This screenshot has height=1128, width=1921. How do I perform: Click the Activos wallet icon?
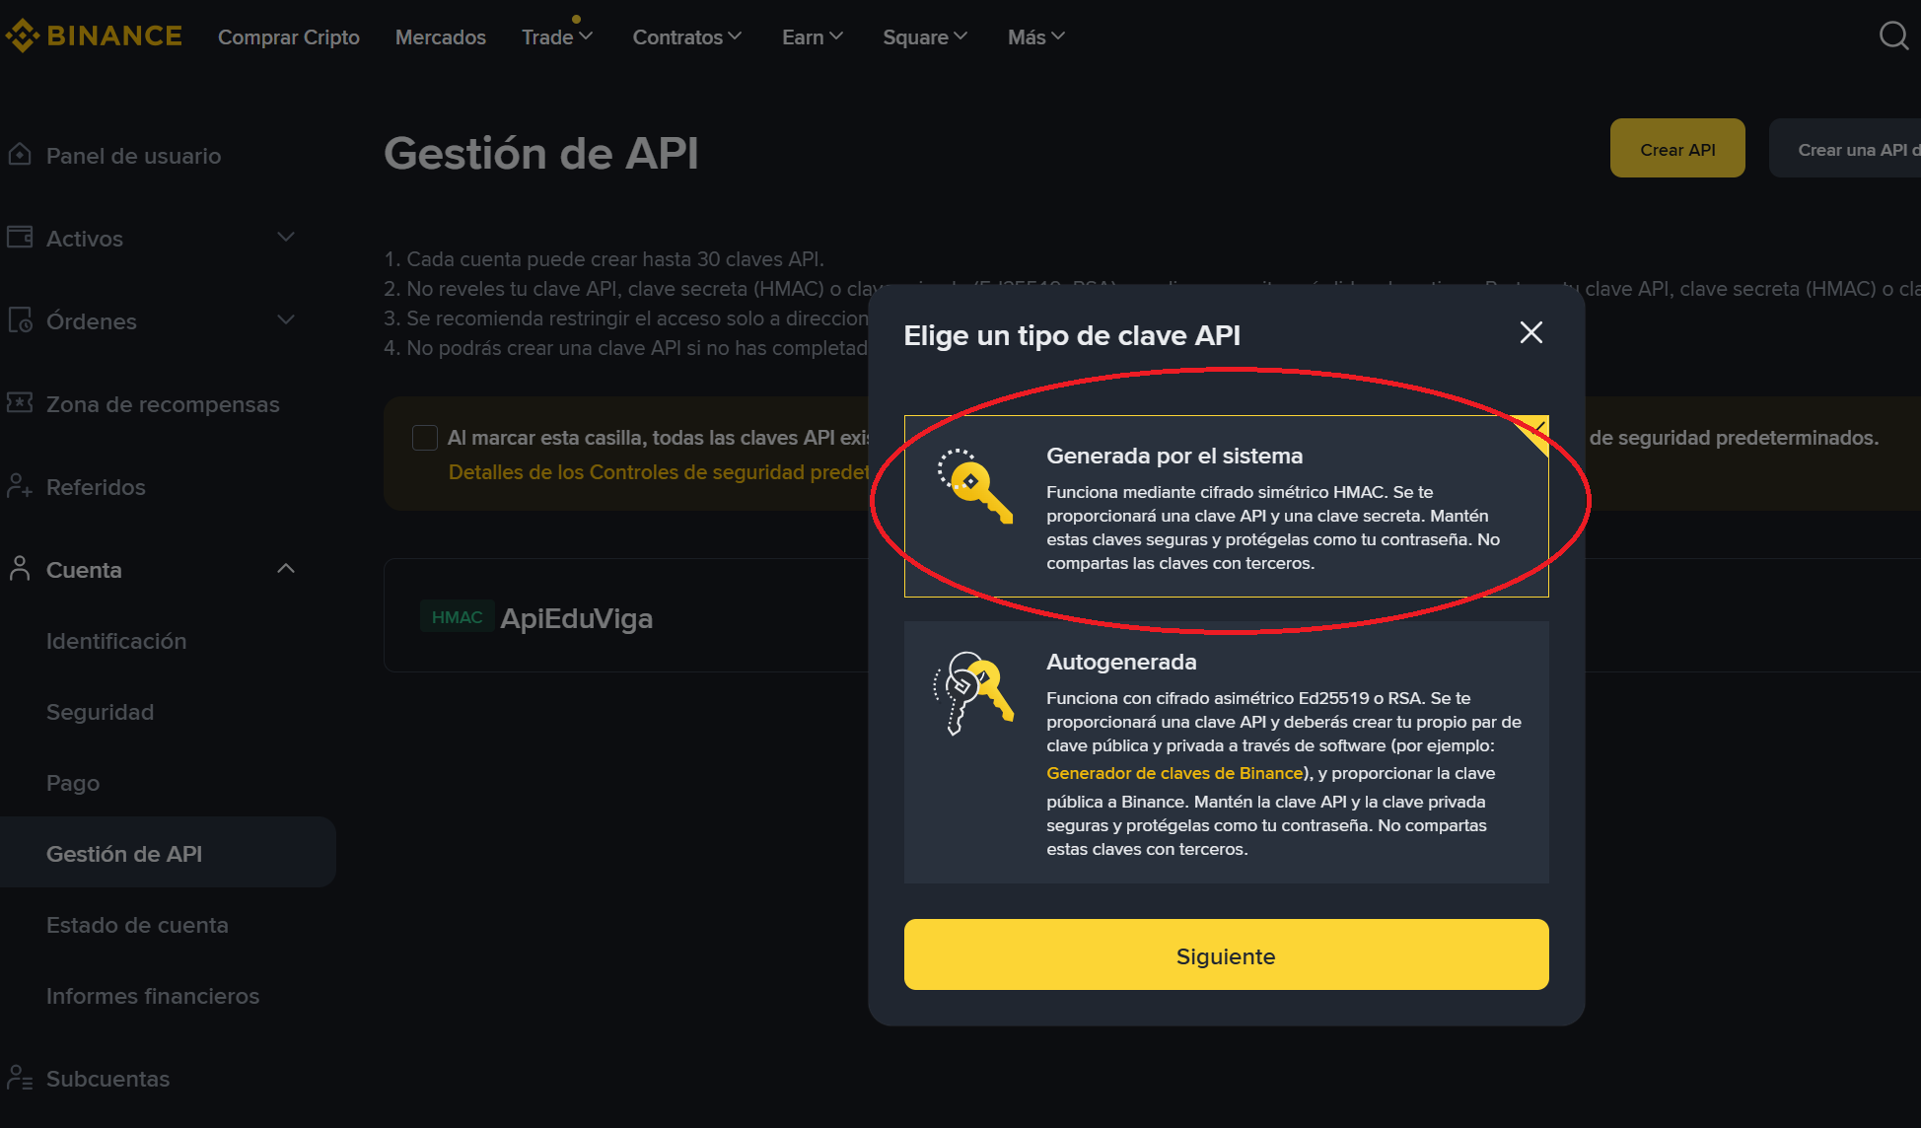(20, 238)
